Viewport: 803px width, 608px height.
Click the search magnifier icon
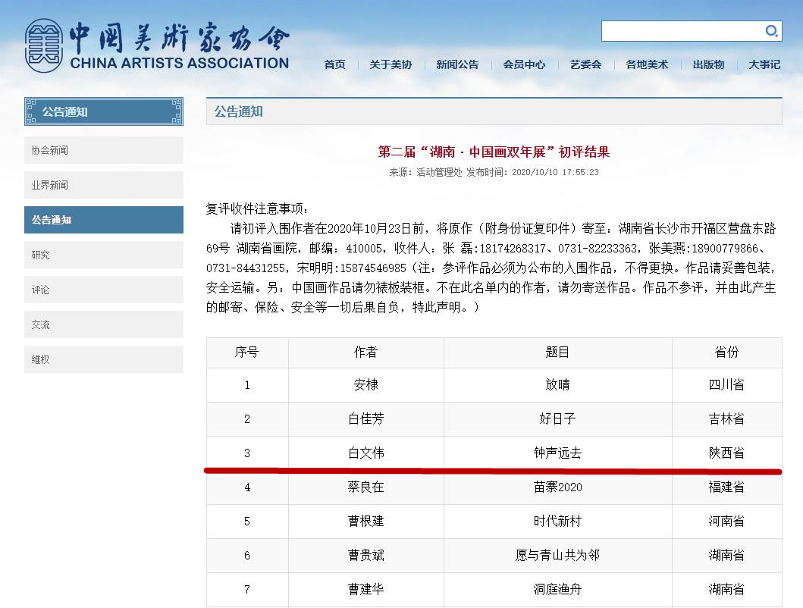771,31
